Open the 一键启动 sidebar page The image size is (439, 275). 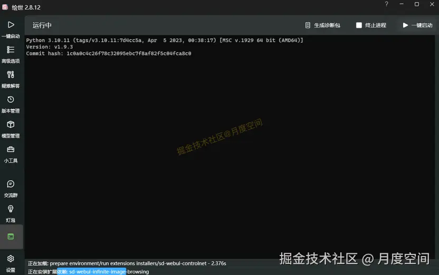(11, 30)
